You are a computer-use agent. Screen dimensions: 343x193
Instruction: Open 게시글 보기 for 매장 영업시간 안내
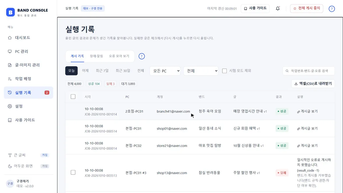click(x=307, y=112)
